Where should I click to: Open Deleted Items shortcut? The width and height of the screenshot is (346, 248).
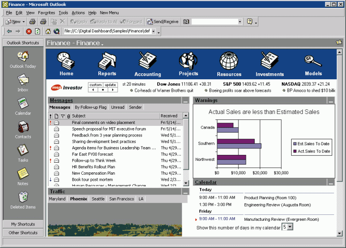(23, 201)
